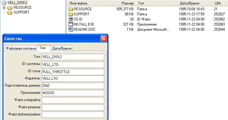Screen dimensions: 228x120
Task: Click date 1995-11-23 17:59
Action: tap(191, 14)
